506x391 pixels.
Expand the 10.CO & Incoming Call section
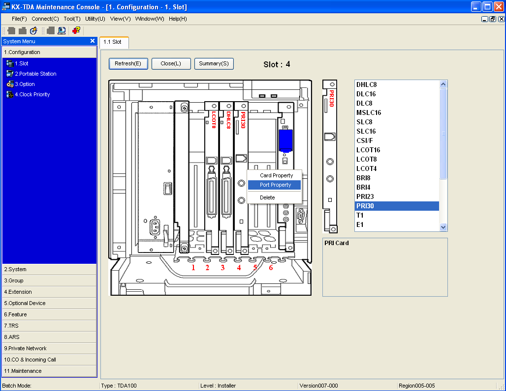[49, 360]
